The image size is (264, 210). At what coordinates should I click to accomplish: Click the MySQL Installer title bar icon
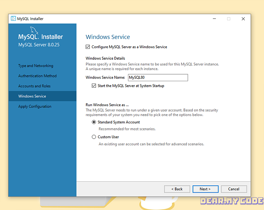13,18
